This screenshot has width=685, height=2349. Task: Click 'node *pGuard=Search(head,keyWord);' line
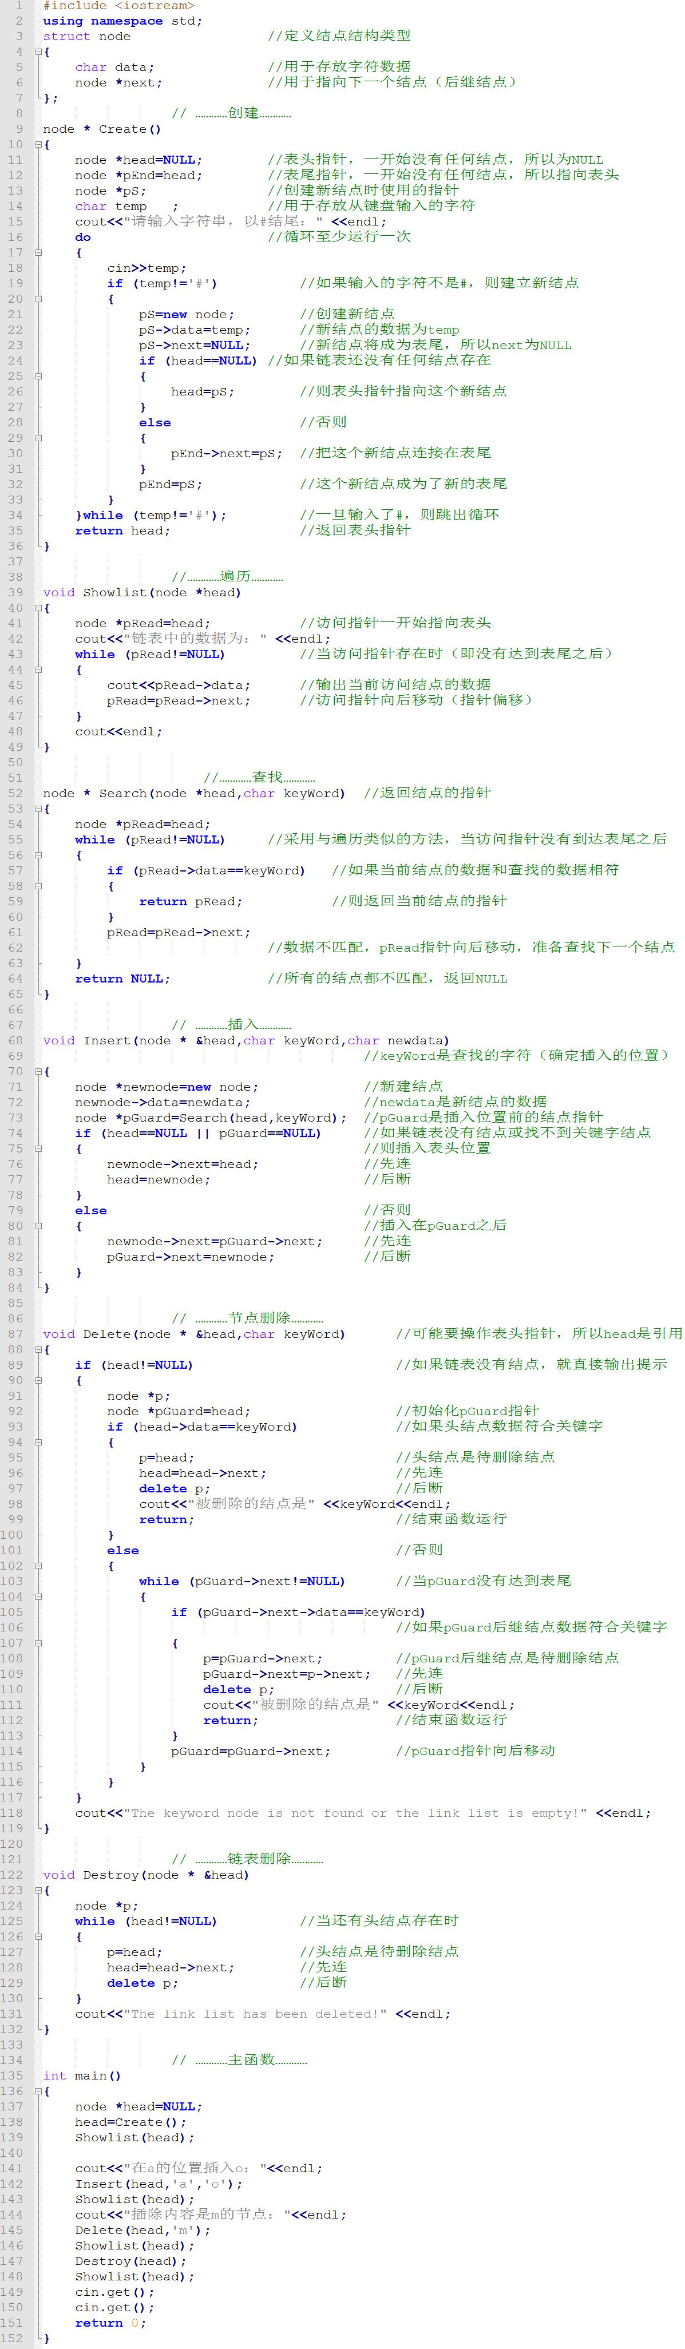211,1118
